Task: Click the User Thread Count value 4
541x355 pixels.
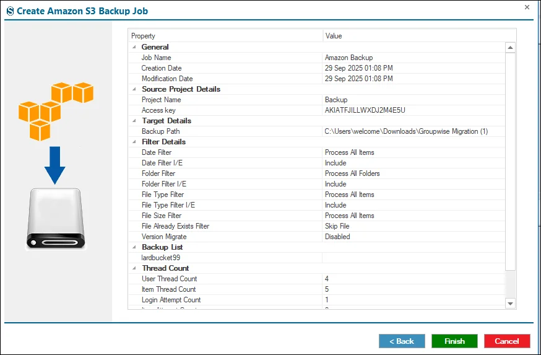Action: pyautogui.click(x=327, y=279)
